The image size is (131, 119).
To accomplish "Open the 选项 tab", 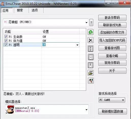I will pos(35,10).
